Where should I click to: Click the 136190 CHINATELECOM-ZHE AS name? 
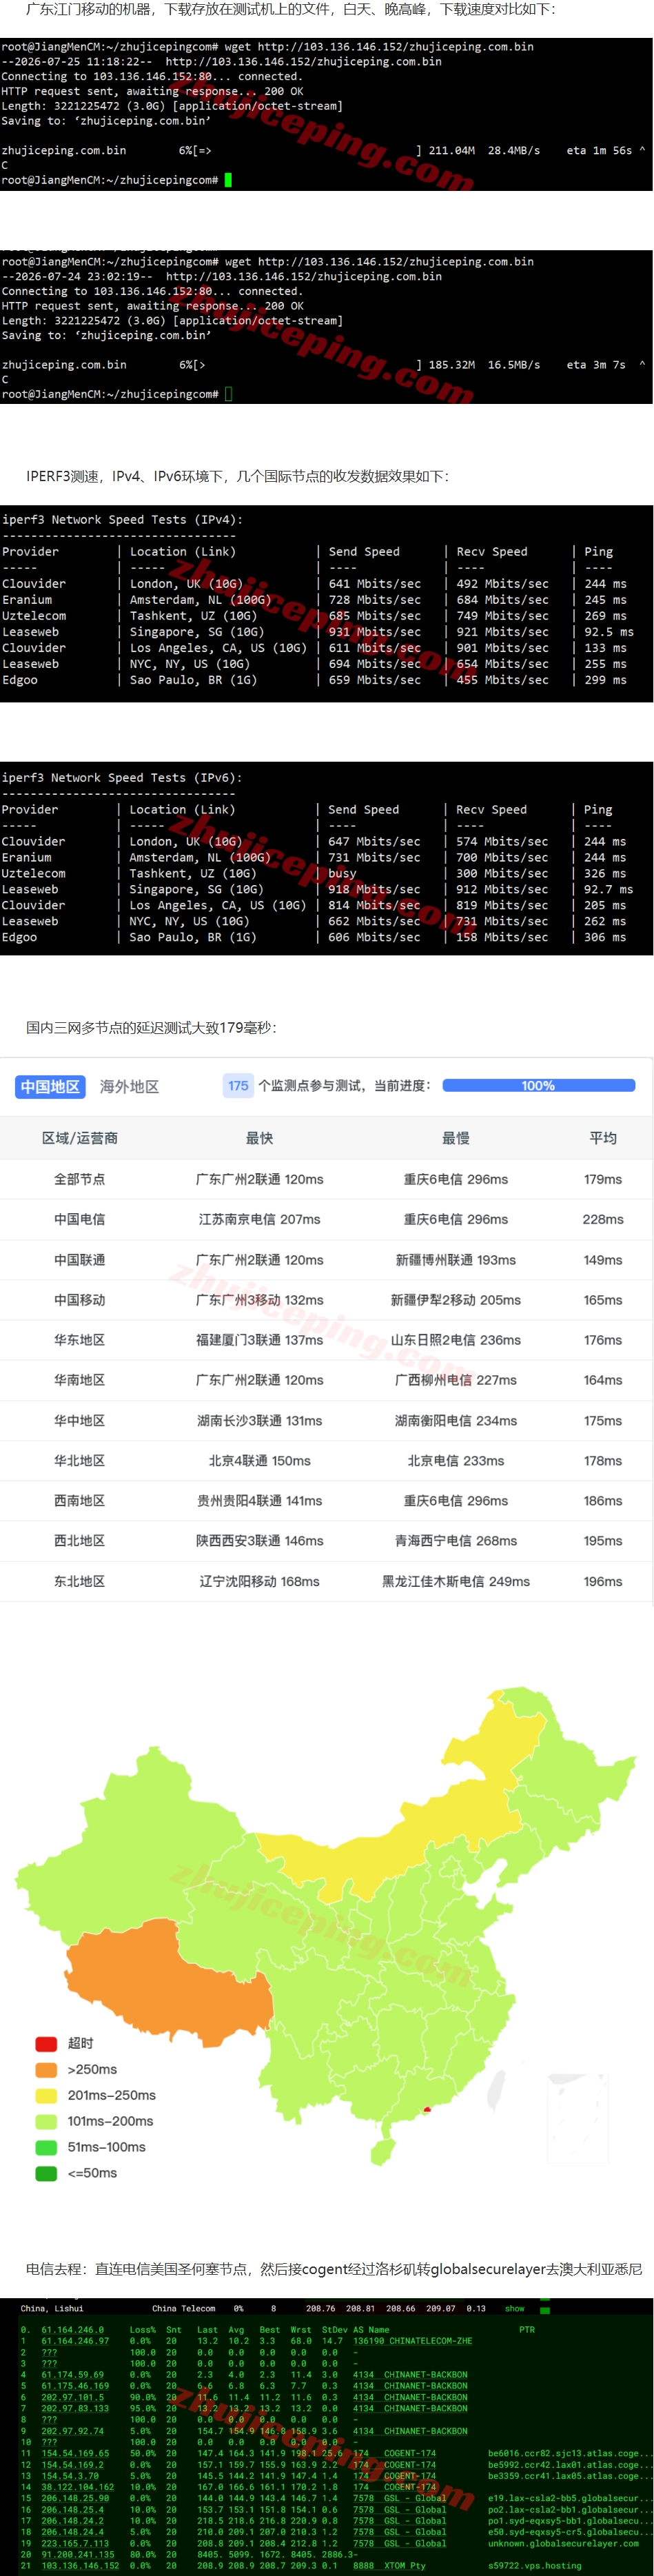413,2341
